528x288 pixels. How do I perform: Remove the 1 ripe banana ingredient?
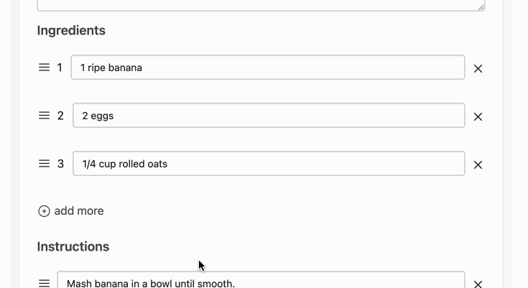coord(478,69)
